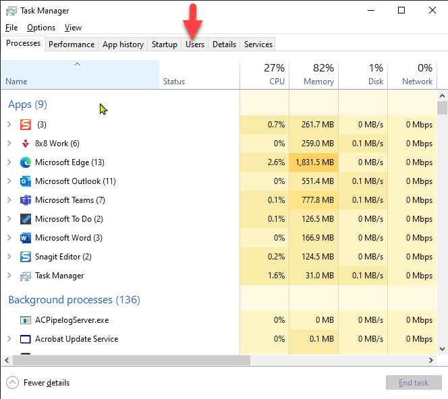The image size is (448, 399).
Task: Select the Processes tab
Action: click(x=23, y=43)
